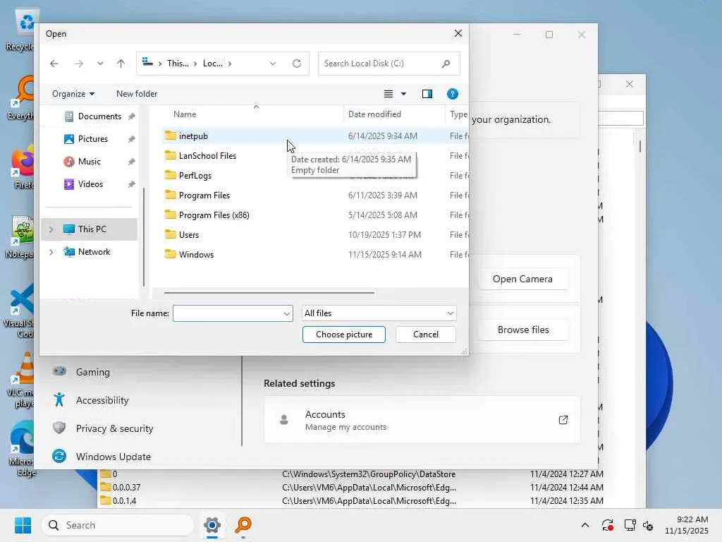Viewport: 722px width, 542px height.
Task: Sort by Name column header
Action: point(185,114)
